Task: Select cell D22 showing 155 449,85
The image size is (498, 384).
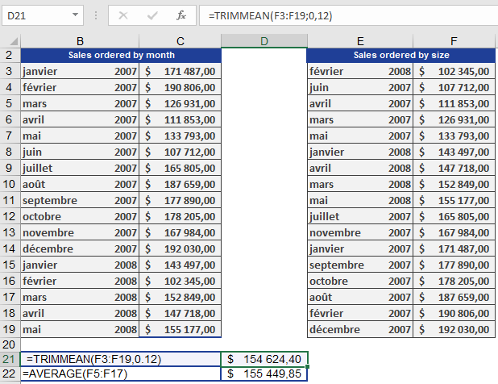Action: click(264, 374)
